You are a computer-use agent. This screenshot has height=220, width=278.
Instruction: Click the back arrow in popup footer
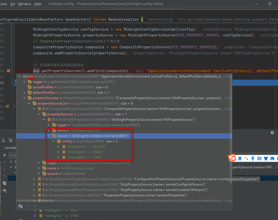[27, 206]
